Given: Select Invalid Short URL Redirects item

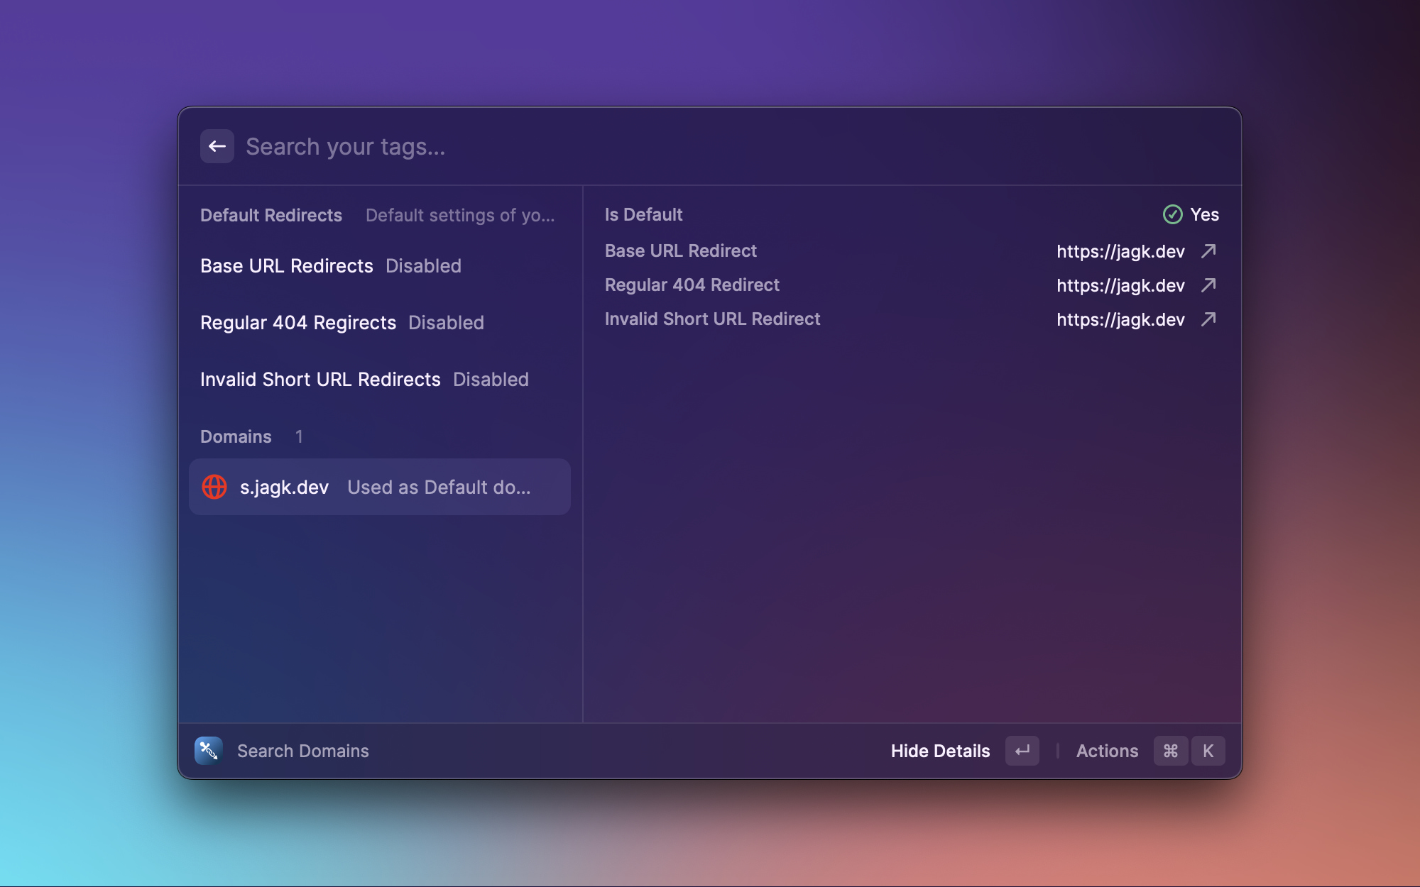Looking at the screenshot, I should 364,380.
